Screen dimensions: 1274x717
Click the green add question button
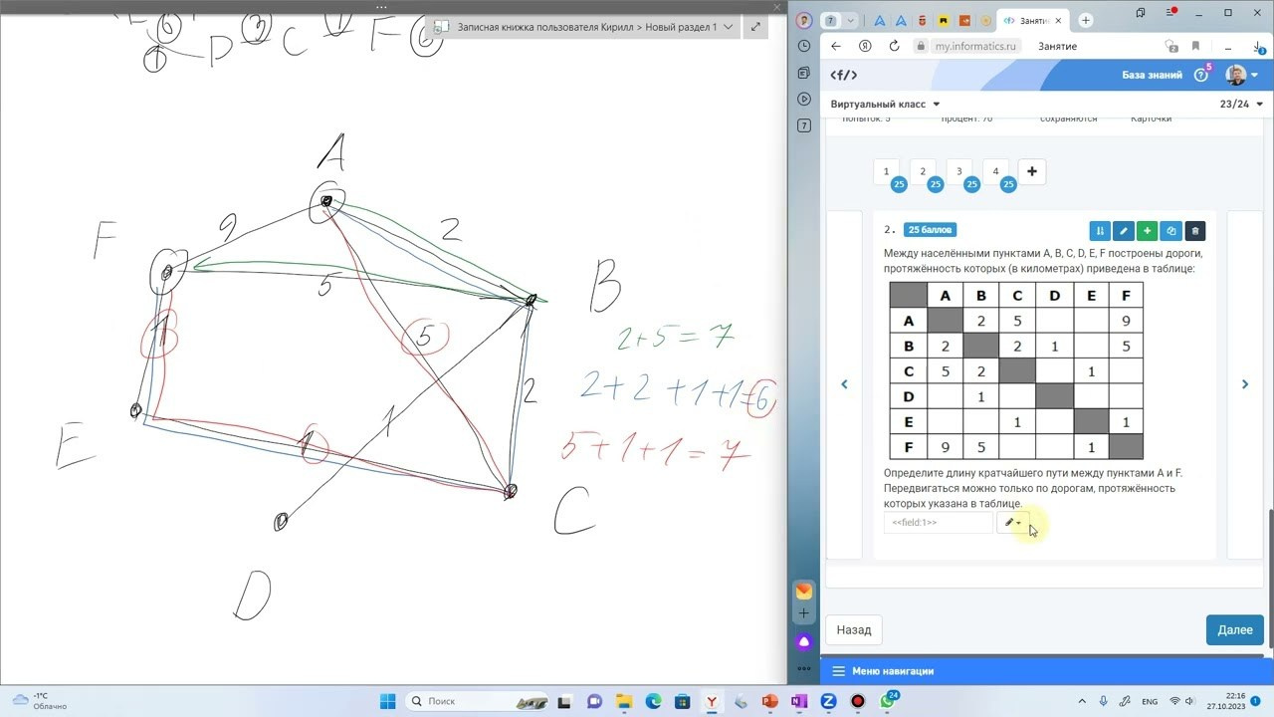tap(1148, 231)
